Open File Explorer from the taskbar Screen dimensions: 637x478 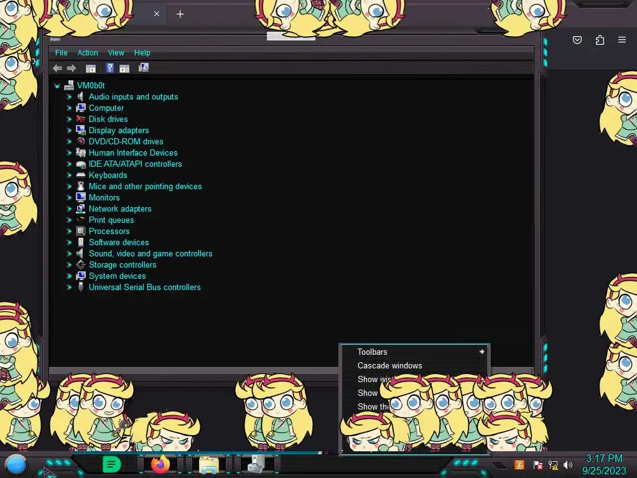tap(209, 465)
